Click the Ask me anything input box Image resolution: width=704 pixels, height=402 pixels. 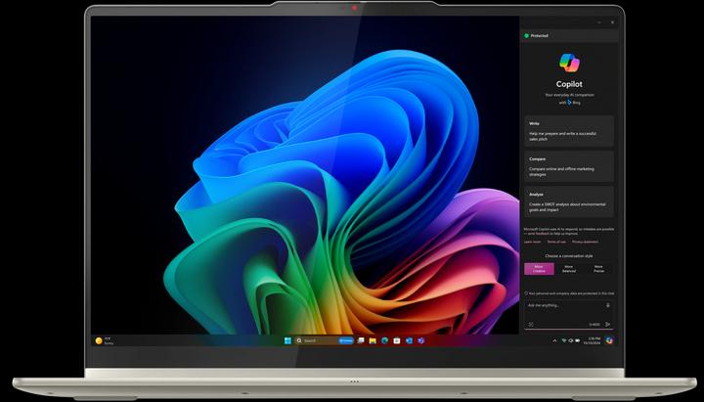[x=569, y=314]
